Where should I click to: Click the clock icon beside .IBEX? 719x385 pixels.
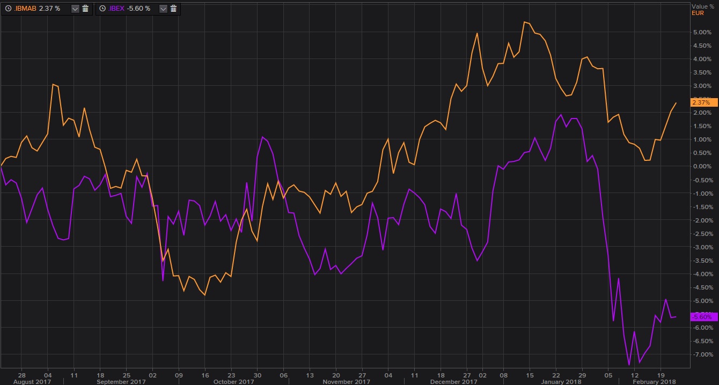[102, 9]
